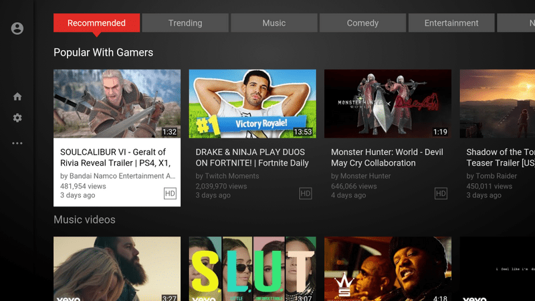Open the 4:18 music video thumbnail

point(388,269)
